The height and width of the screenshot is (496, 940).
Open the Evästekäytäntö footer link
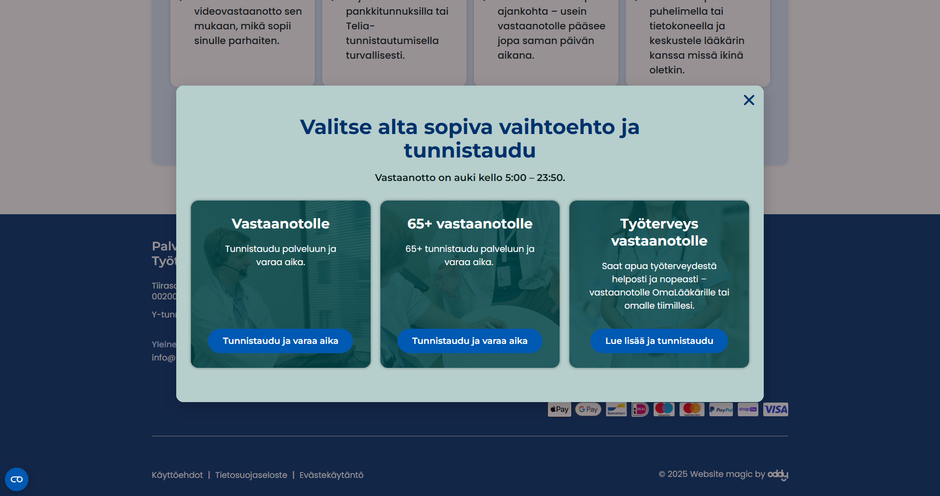tap(331, 475)
